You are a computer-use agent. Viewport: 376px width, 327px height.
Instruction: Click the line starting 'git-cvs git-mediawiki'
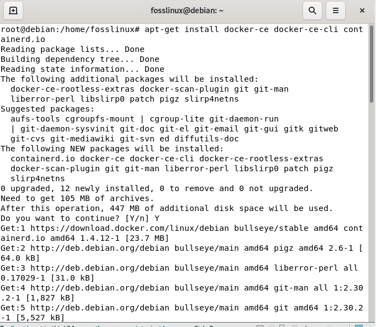125,139
